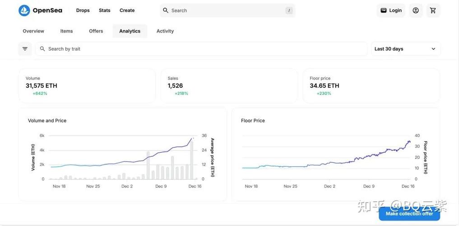Open the Create menu item
The image size is (459, 226).
click(x=127, y=10)
